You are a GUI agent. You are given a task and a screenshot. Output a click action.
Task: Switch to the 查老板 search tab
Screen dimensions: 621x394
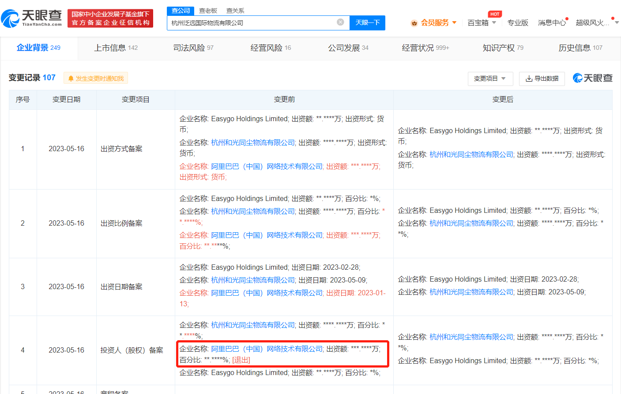(x=208, y=11)
